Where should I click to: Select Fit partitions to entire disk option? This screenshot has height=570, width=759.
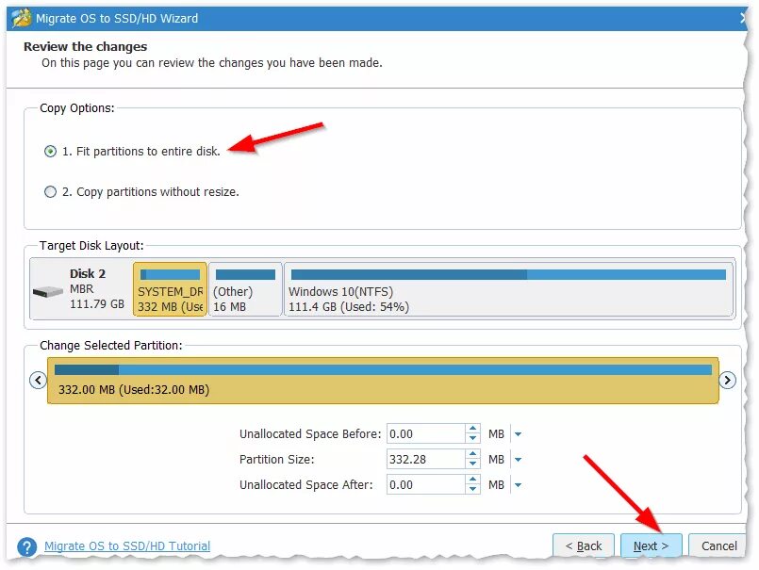click(50, 152)
